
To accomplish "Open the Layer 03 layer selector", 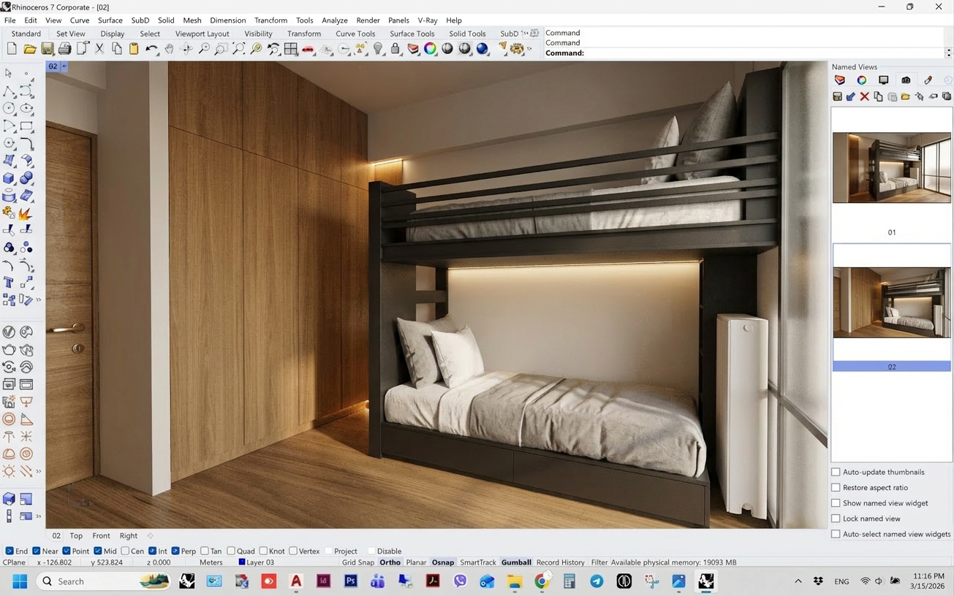I will pyautogui.click(x=256, y=562).
